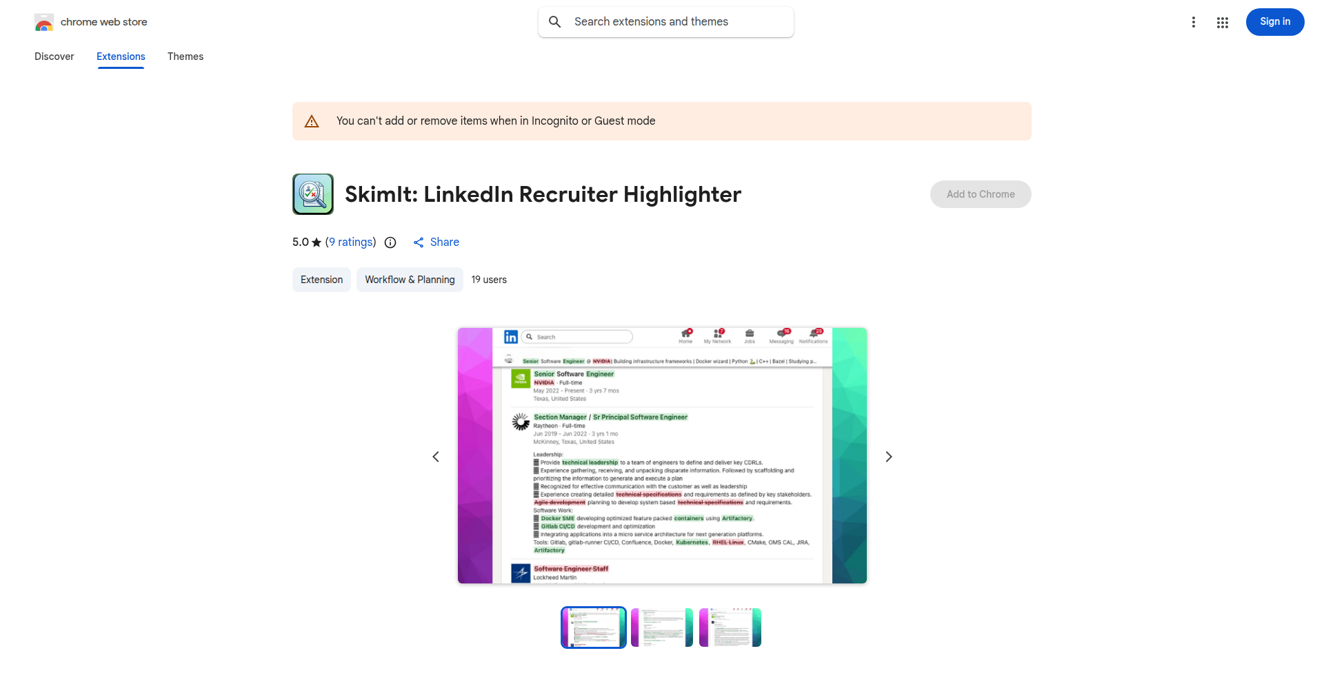Click the SkimIt extension icon
1324x684 pixels.
(313, 194)
